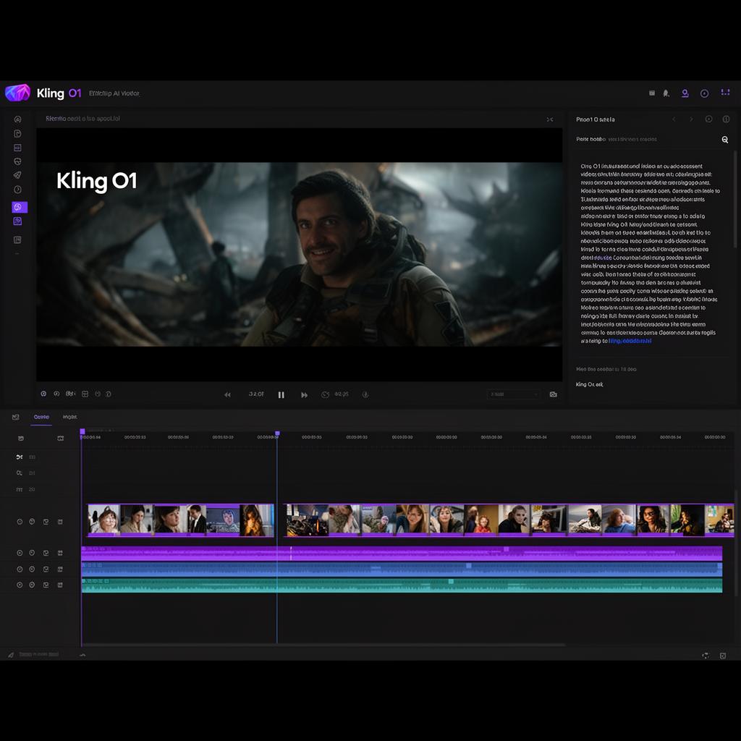Click the magnifier search icon in right panel
The image size is (741, 741).
point(725,140)
